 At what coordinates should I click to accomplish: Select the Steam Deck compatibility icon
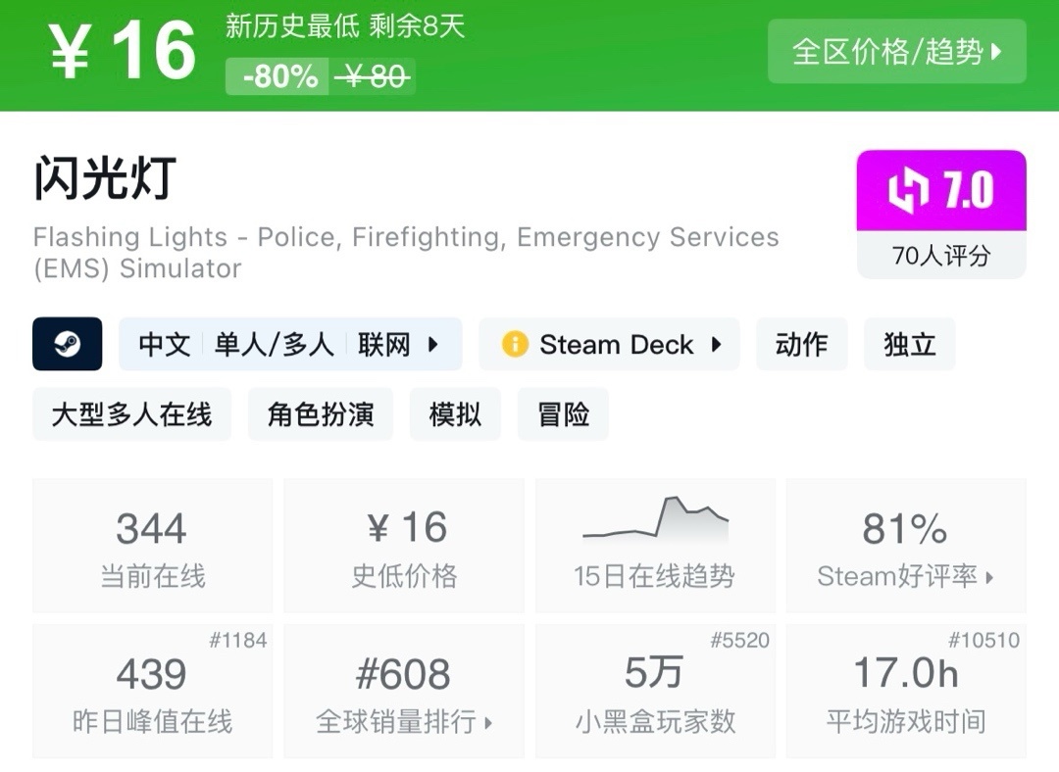[514, 344]
